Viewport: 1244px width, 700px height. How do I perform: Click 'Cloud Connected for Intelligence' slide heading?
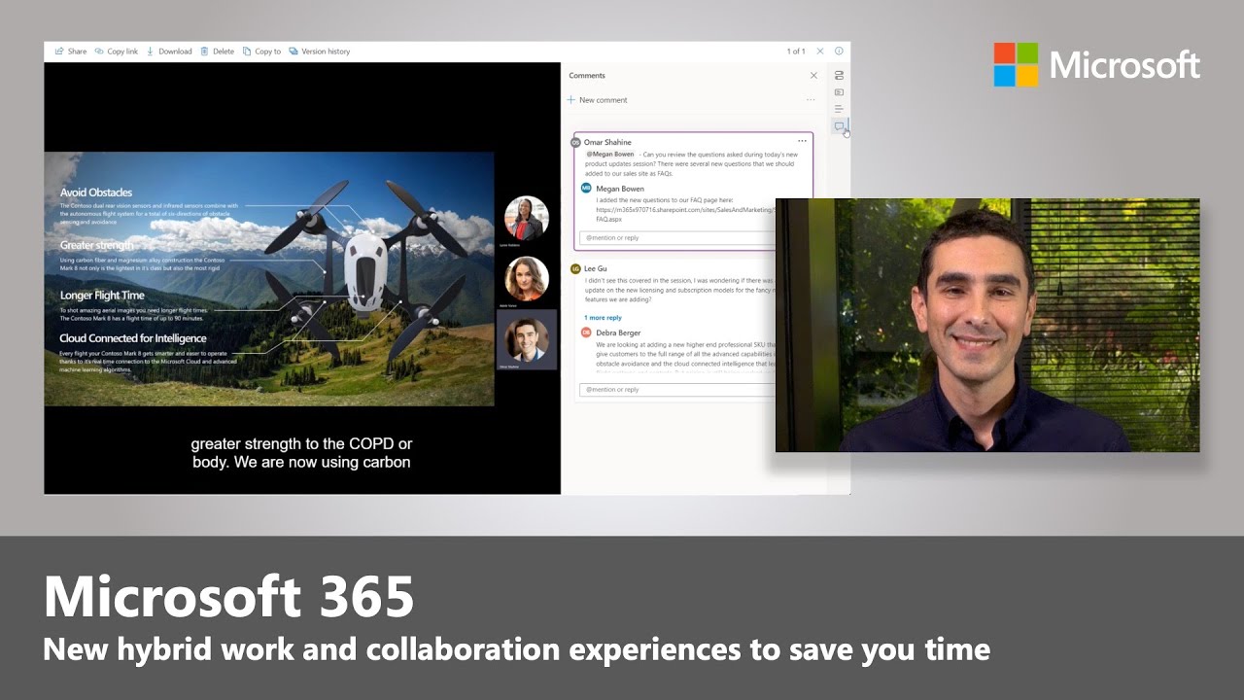point(133,338)
